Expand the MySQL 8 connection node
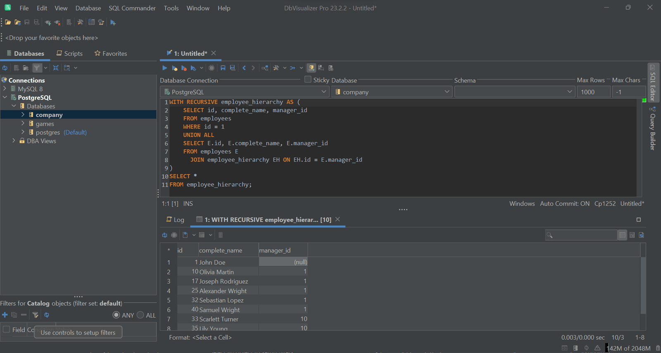Screen dimensions: 661x353 (5, 89)
